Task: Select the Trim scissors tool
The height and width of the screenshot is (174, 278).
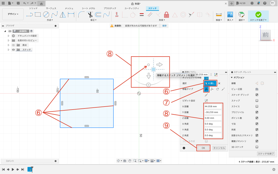Action: 90,15
